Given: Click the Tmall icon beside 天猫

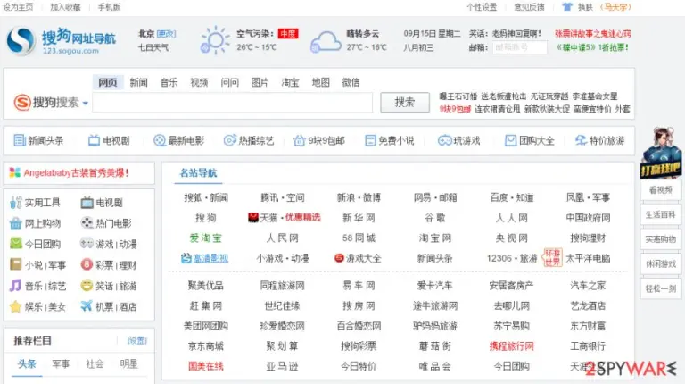Looking at the screenshot, I should [x=253, y=217].
